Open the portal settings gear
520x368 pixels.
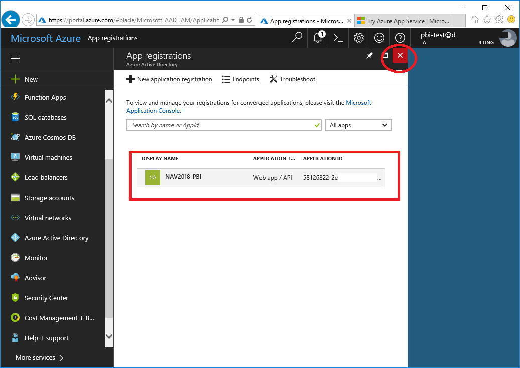(x=358, y=38)
